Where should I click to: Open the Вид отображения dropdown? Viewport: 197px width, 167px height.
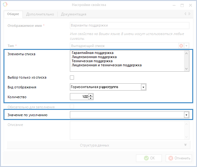(x=143, y=87)
